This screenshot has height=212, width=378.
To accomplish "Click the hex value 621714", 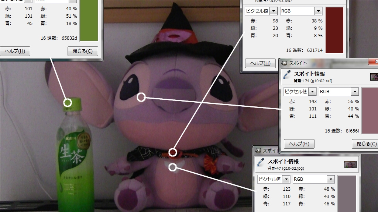I will pos(315,50).
